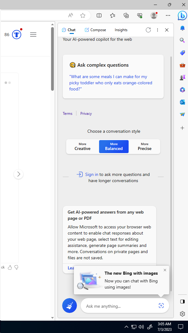Open the chat panel more options menu
Image resolution: width=188 pixels, height=333 pixels.
tap(158, 30)
